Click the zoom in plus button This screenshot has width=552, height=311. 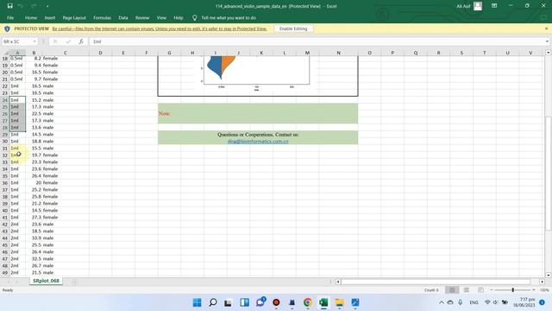(534, 290)
